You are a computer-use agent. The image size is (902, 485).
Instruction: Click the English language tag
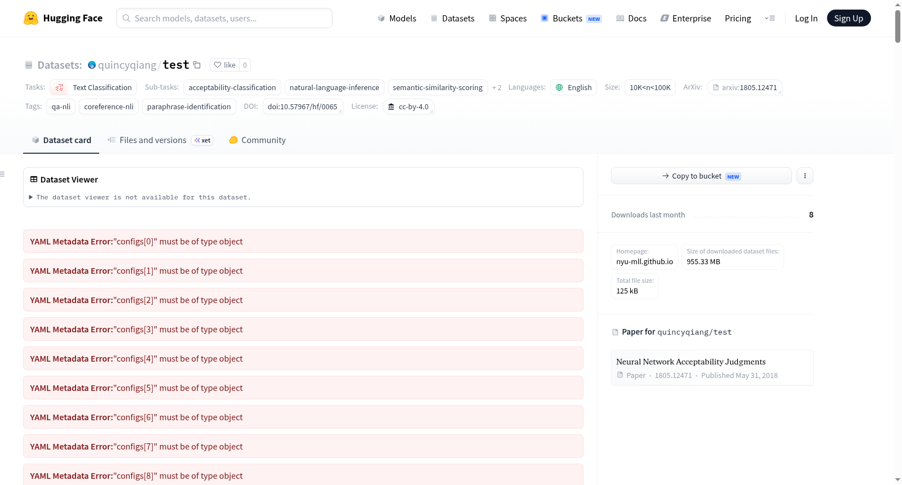pyautogui.click(x=573, y=87)
